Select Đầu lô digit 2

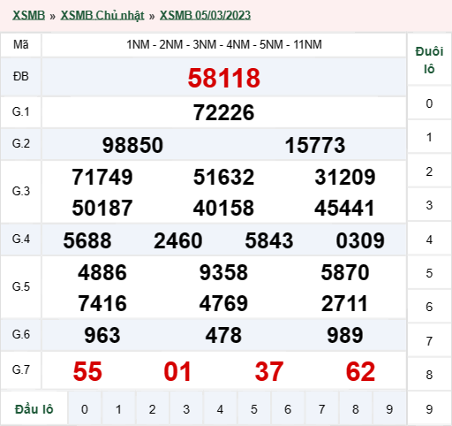[x=152, y=409]
